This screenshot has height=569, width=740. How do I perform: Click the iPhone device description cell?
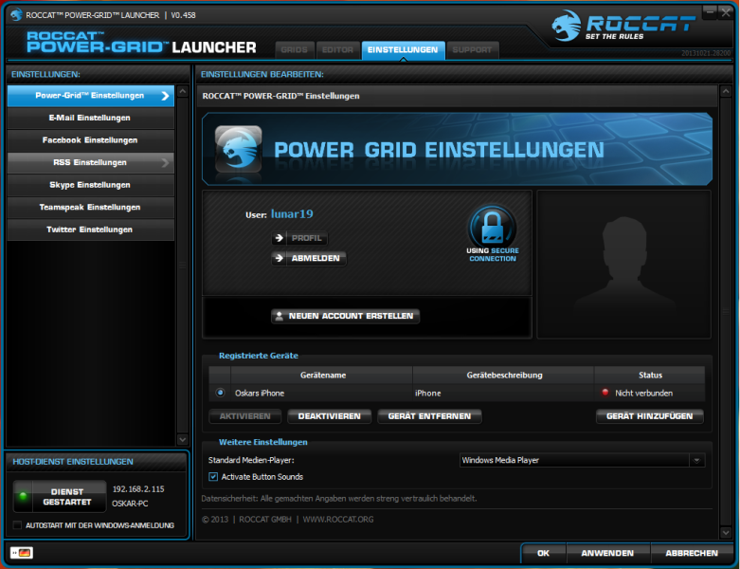click(503, 393)
